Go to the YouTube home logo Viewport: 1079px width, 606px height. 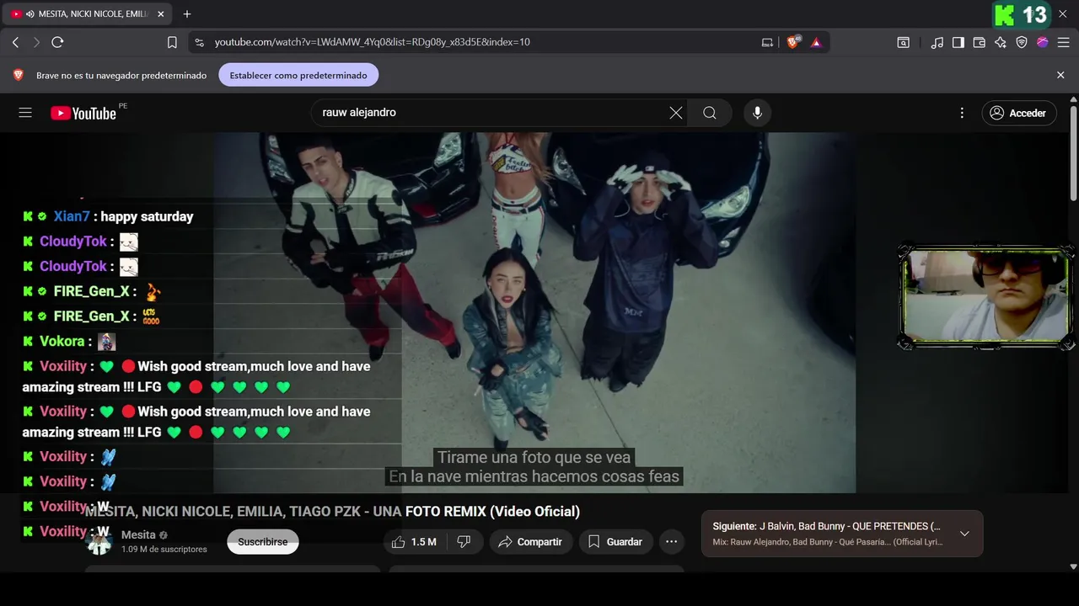pos(83,113)
